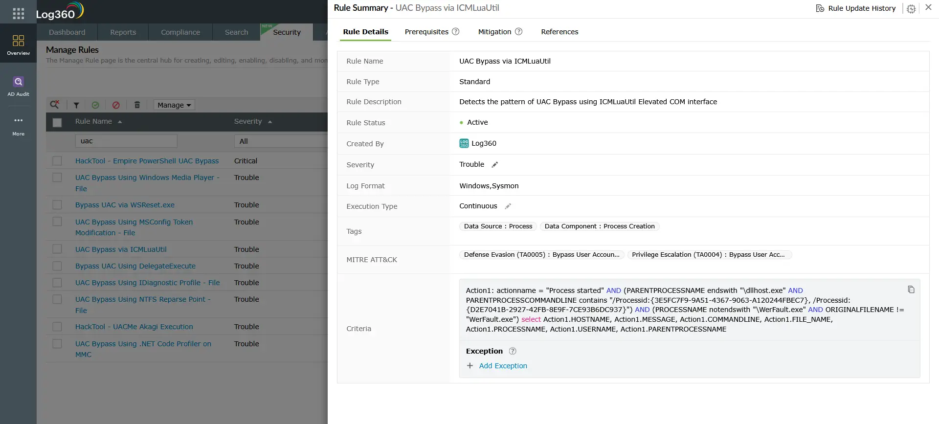Screen dimensions: 939x424
Task: Open UAC Bypass via ICMLuaUtil rule link
Action: (x=121, y=249)
